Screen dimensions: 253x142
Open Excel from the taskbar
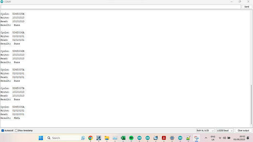coord(123,138)
